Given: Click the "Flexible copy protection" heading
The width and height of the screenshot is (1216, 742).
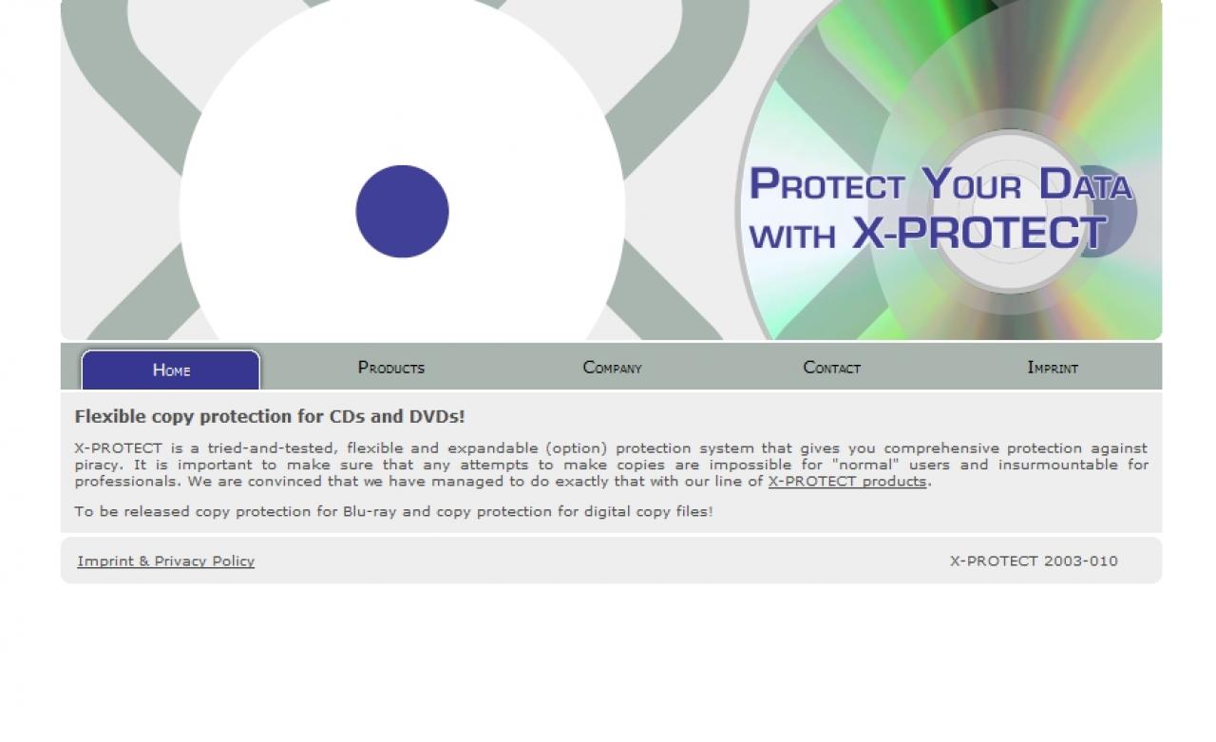Looking at the screenshot, I should point(270,417).
